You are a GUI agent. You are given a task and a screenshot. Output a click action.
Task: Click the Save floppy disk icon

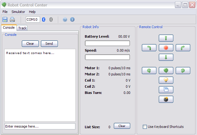[5, 19]
